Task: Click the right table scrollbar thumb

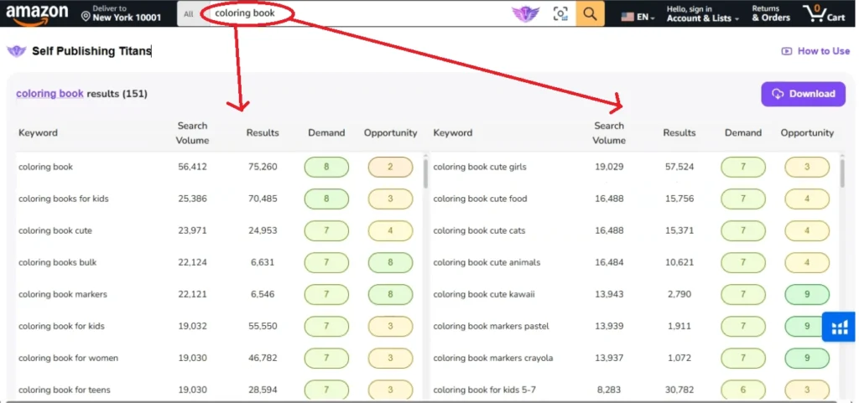Action: coord(842,172)
